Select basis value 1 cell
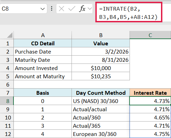 coord(43,109)
